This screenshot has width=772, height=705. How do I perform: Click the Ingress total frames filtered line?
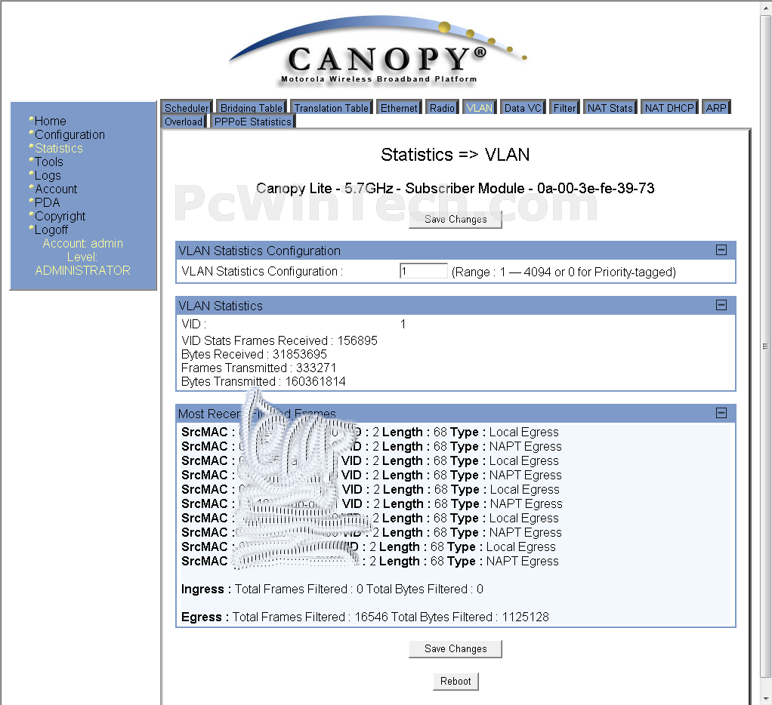click(332, 589)
